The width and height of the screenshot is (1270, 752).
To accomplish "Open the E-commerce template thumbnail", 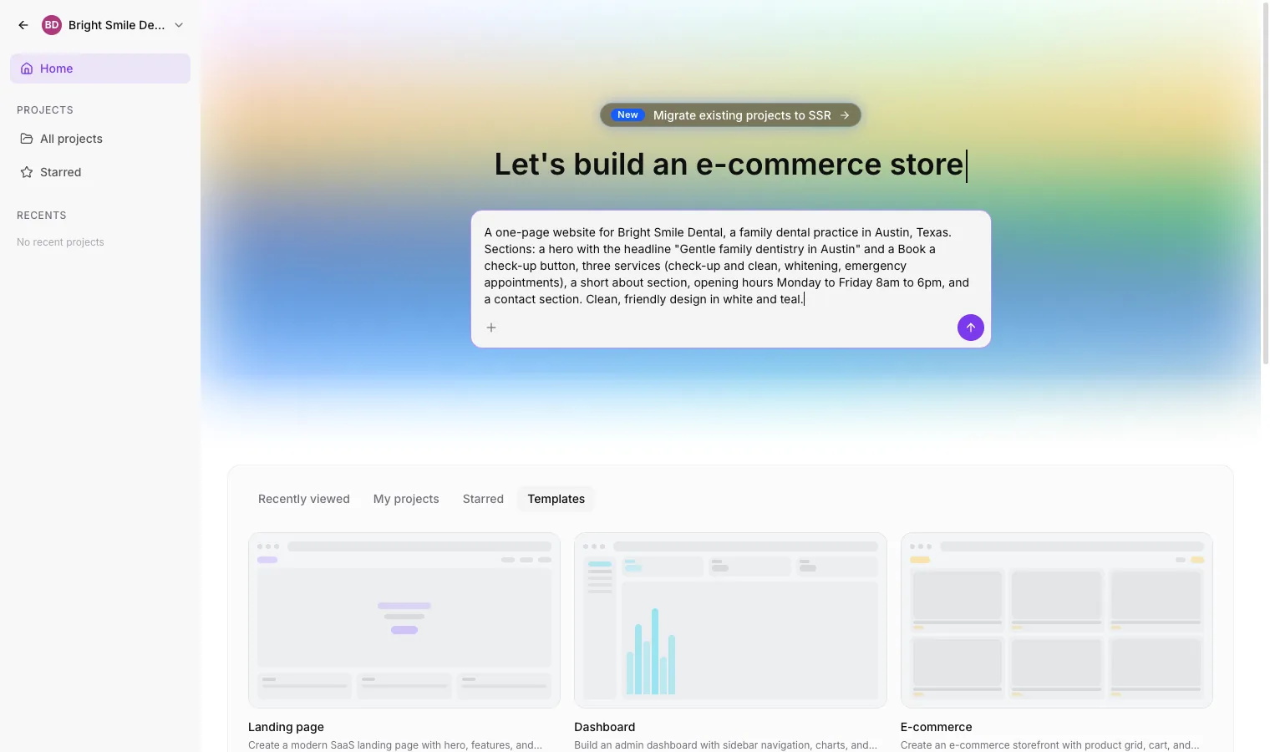I will click(x=1057, y=621).
